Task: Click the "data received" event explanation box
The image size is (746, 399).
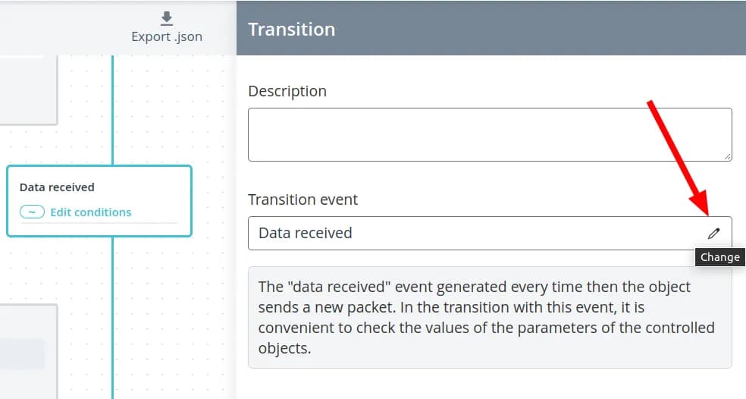Action: [489, 317]
